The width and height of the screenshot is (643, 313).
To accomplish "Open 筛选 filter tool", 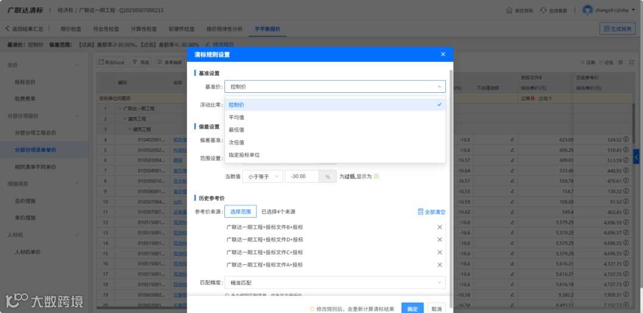I will tap(141, 62).
